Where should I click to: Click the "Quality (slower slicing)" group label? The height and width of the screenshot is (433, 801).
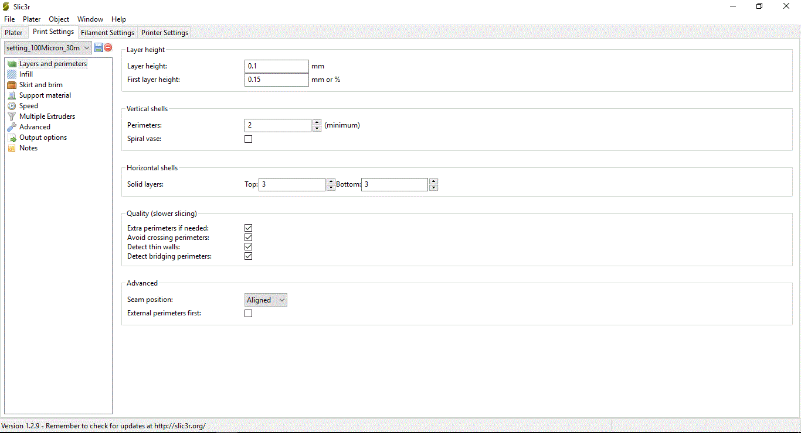click(x=162, y=214)
